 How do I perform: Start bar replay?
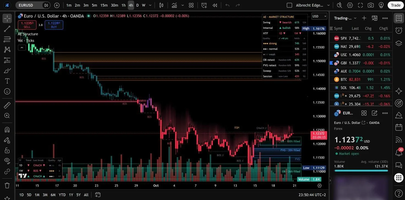(x=215, y=5)
